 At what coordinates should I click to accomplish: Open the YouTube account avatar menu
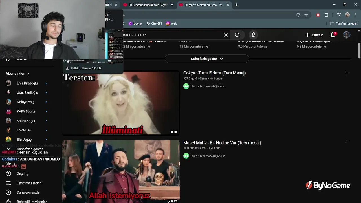[x=347, y=35]
